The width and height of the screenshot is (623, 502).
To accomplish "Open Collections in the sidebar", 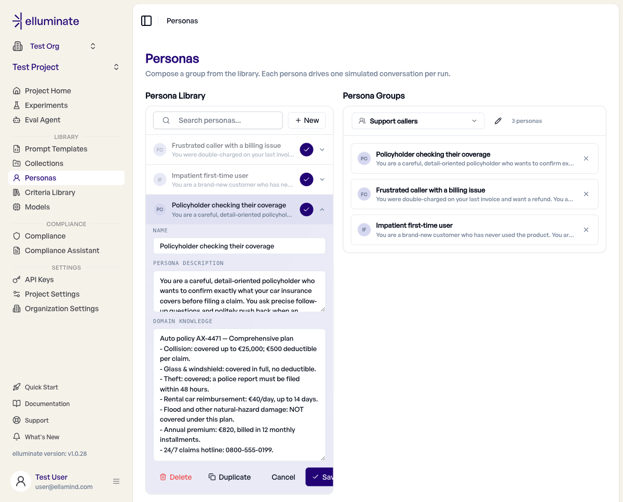I will pos(66,163).
